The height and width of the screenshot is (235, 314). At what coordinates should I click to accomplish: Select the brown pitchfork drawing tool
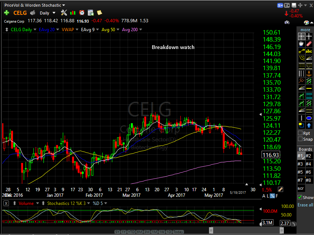pos(301,81)
